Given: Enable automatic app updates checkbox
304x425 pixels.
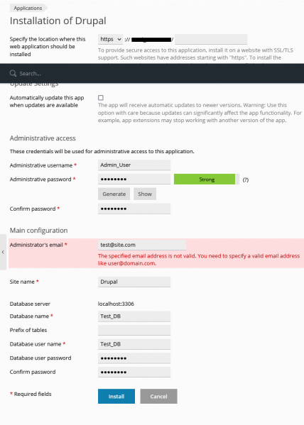Looking at the screenshot, I should pyautogui.click(x=101, y=98).
